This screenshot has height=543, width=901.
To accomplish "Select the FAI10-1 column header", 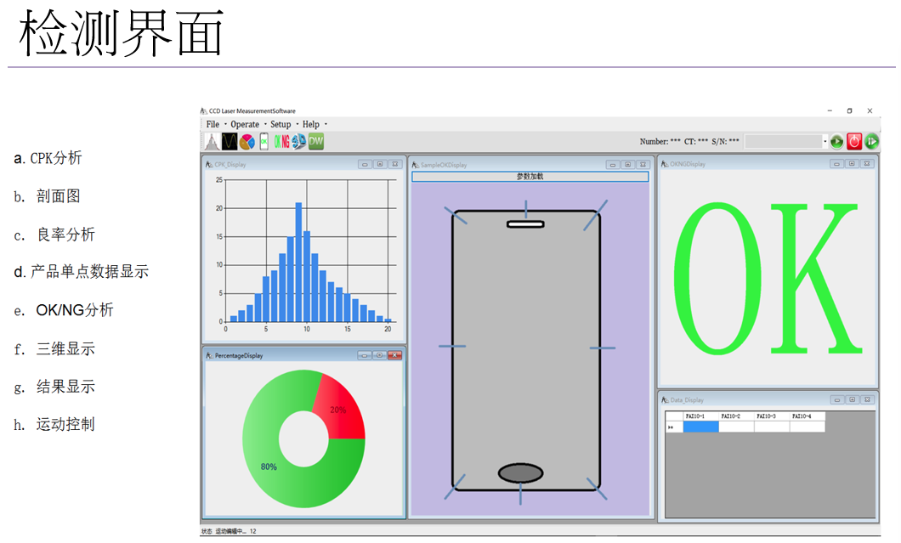I will 701,416.
